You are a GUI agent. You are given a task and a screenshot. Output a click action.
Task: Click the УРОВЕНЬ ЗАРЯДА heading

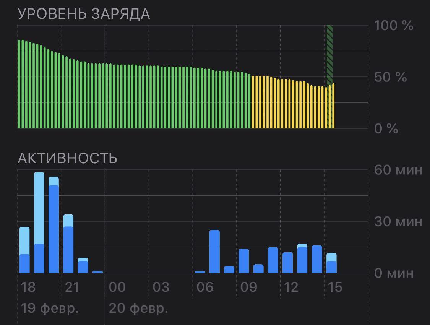(84, 14)
